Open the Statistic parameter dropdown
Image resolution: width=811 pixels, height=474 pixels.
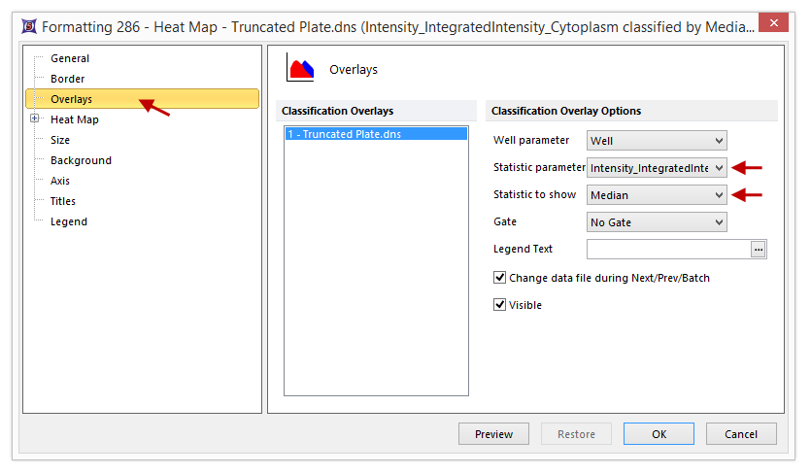pos(658,168)
